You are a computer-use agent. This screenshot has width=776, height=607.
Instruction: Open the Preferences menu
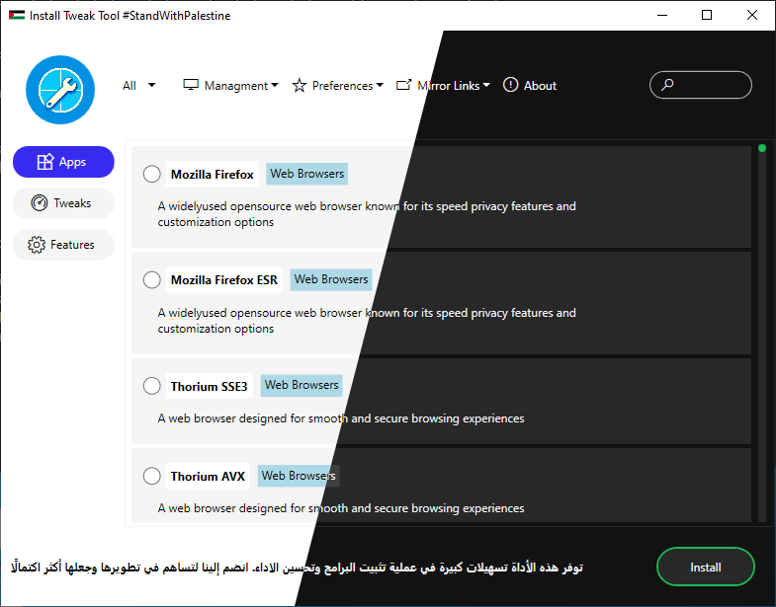(337, 86)
